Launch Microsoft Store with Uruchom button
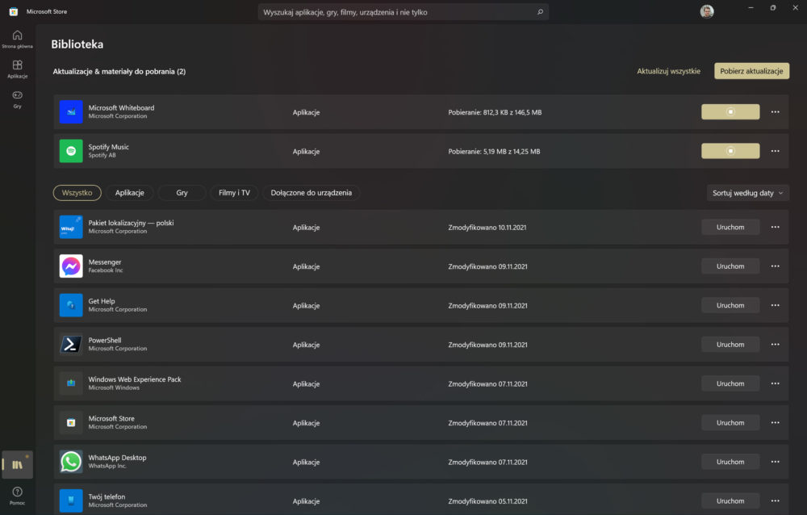The width and height of the screenshot is (807, 515). pos(730,423)
